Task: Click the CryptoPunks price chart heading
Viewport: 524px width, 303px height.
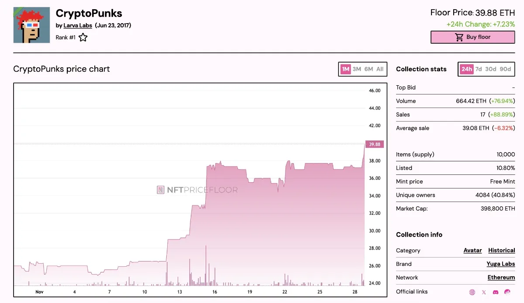Action: [62, 69]
